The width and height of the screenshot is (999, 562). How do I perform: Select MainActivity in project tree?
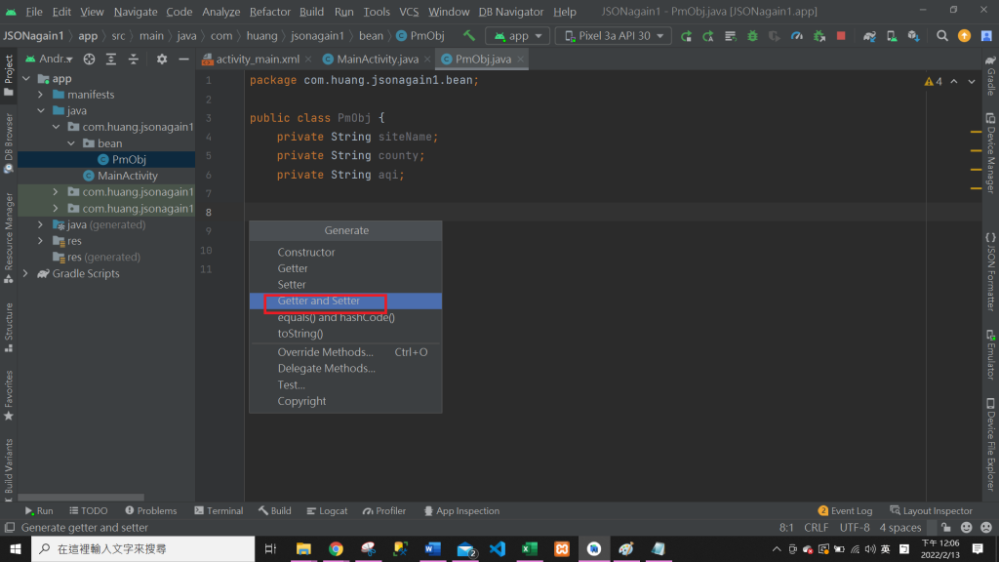tap(128, 176)
